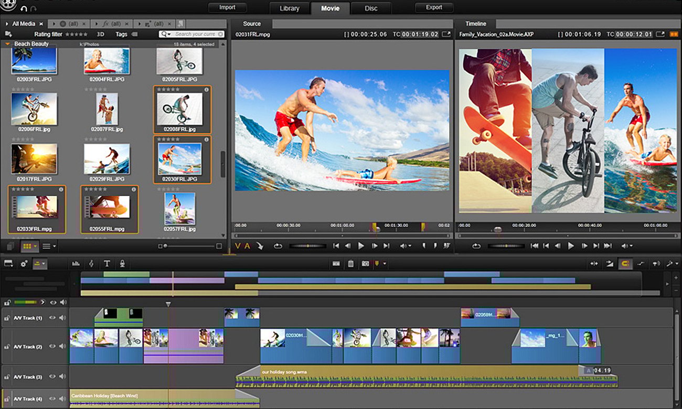Hide A/V Track 1 using its eye icon
Screen dimensions: 682x409
point(52,317)
